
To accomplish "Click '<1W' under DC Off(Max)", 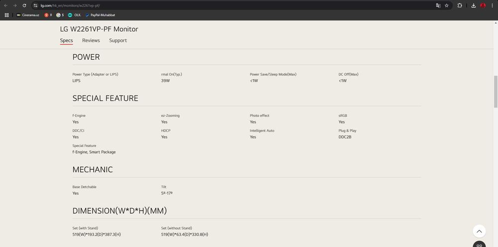I will [x=343, y=81].
